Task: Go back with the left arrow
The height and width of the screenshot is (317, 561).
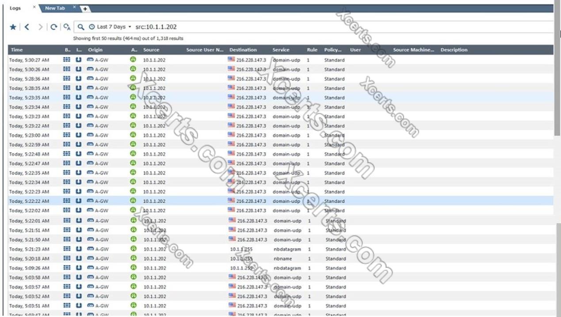Action: click(x=27, y=27)
